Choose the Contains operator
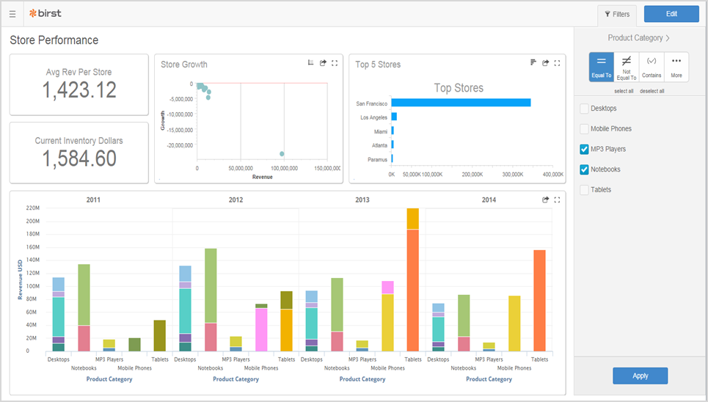This screenshot has width=708, height=402. coord(652,67)
